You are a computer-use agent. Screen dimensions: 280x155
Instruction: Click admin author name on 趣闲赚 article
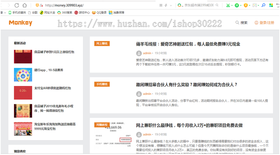point(147,94)
